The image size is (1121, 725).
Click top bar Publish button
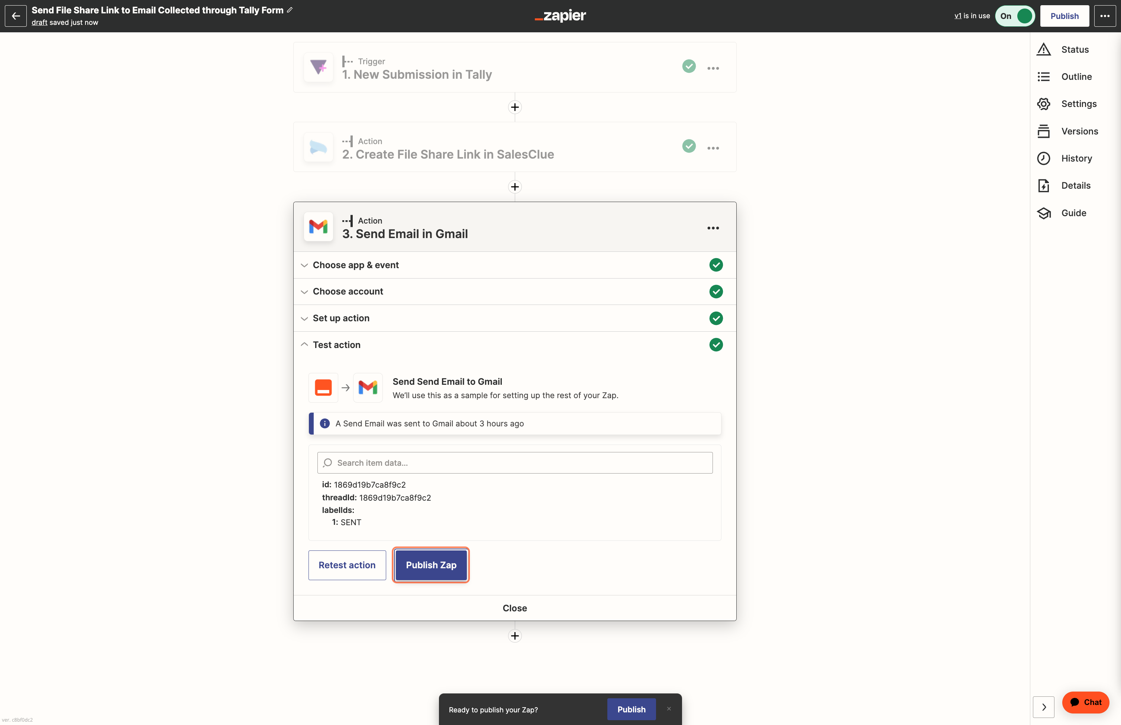1065,16
